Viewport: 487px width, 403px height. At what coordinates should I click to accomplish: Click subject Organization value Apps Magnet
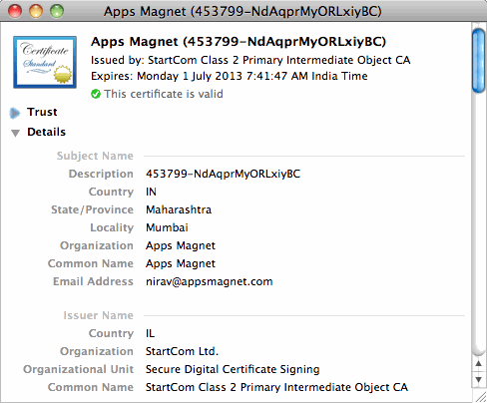click(x=181, y=245)
